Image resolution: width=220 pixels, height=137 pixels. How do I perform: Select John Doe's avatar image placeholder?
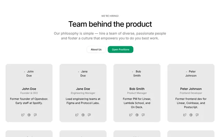tap(29, 74)
